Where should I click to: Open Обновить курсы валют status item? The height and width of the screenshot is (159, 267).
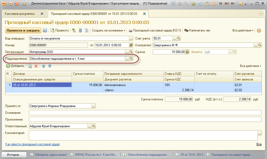pyautogui.click(x=49, y=155)
